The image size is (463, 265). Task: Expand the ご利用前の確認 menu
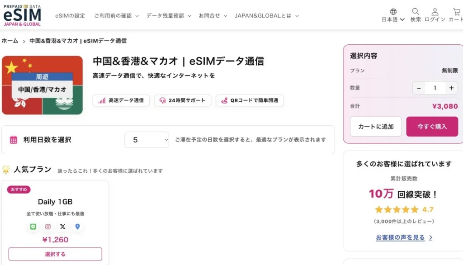tap(116, 16)
